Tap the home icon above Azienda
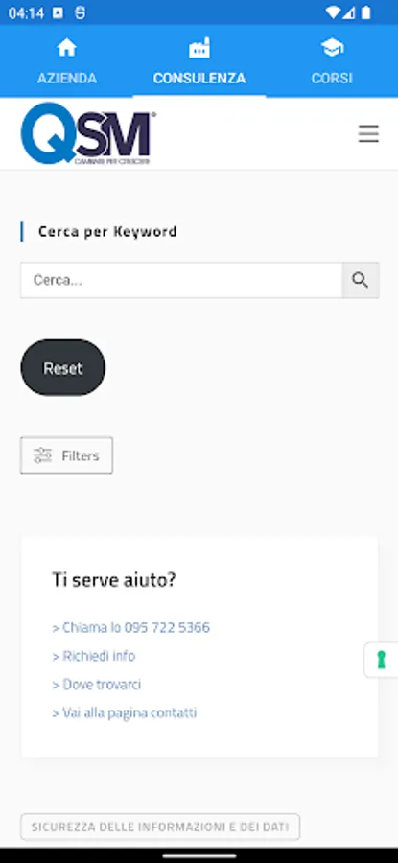Screen dimensions: 398x863 (x=66, y=48)
